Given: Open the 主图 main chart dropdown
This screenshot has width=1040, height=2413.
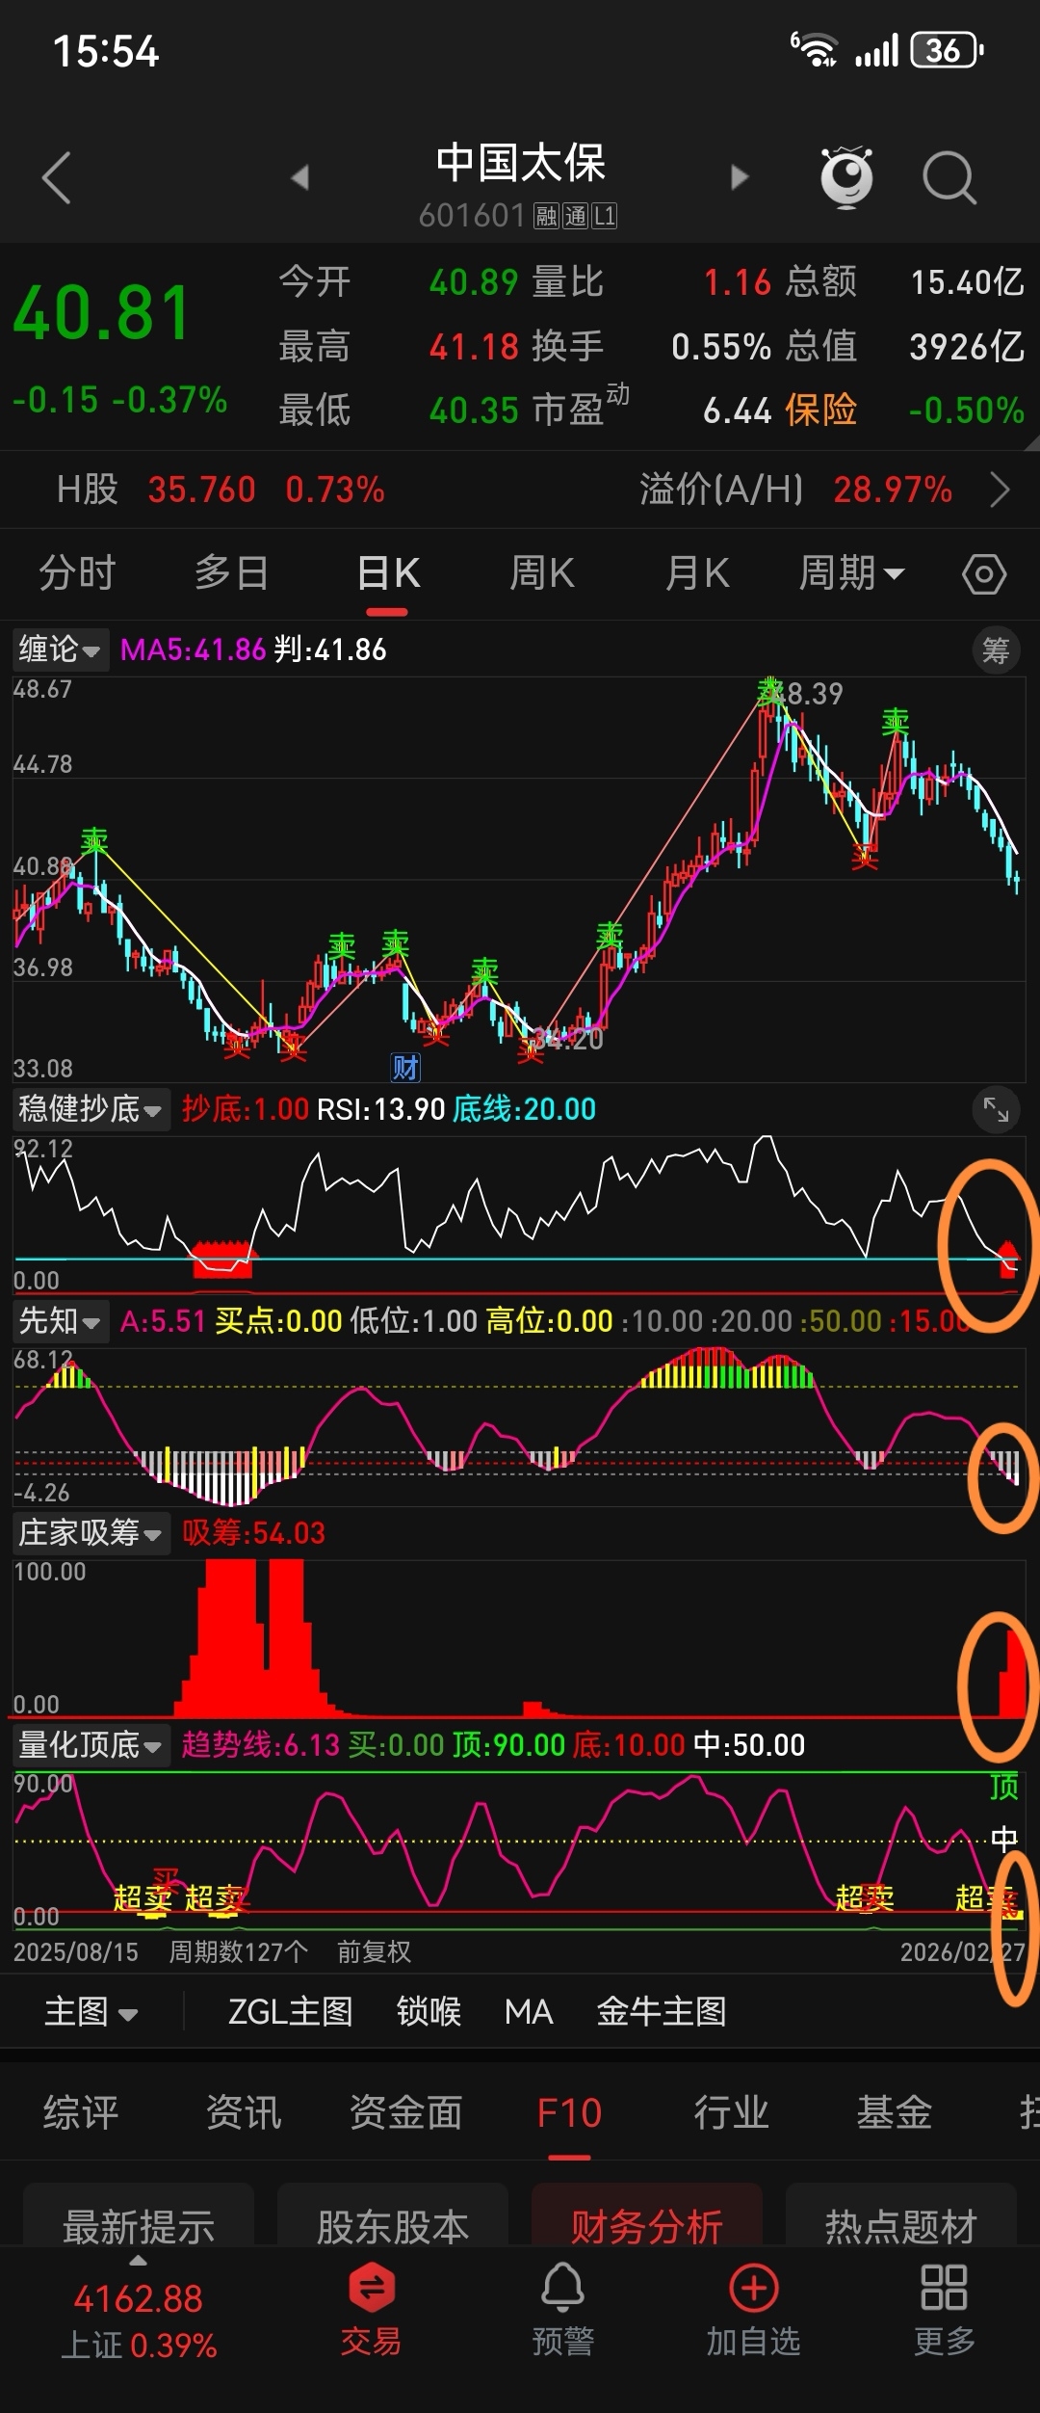Looking at the screenshot, I should [91, 2012].
